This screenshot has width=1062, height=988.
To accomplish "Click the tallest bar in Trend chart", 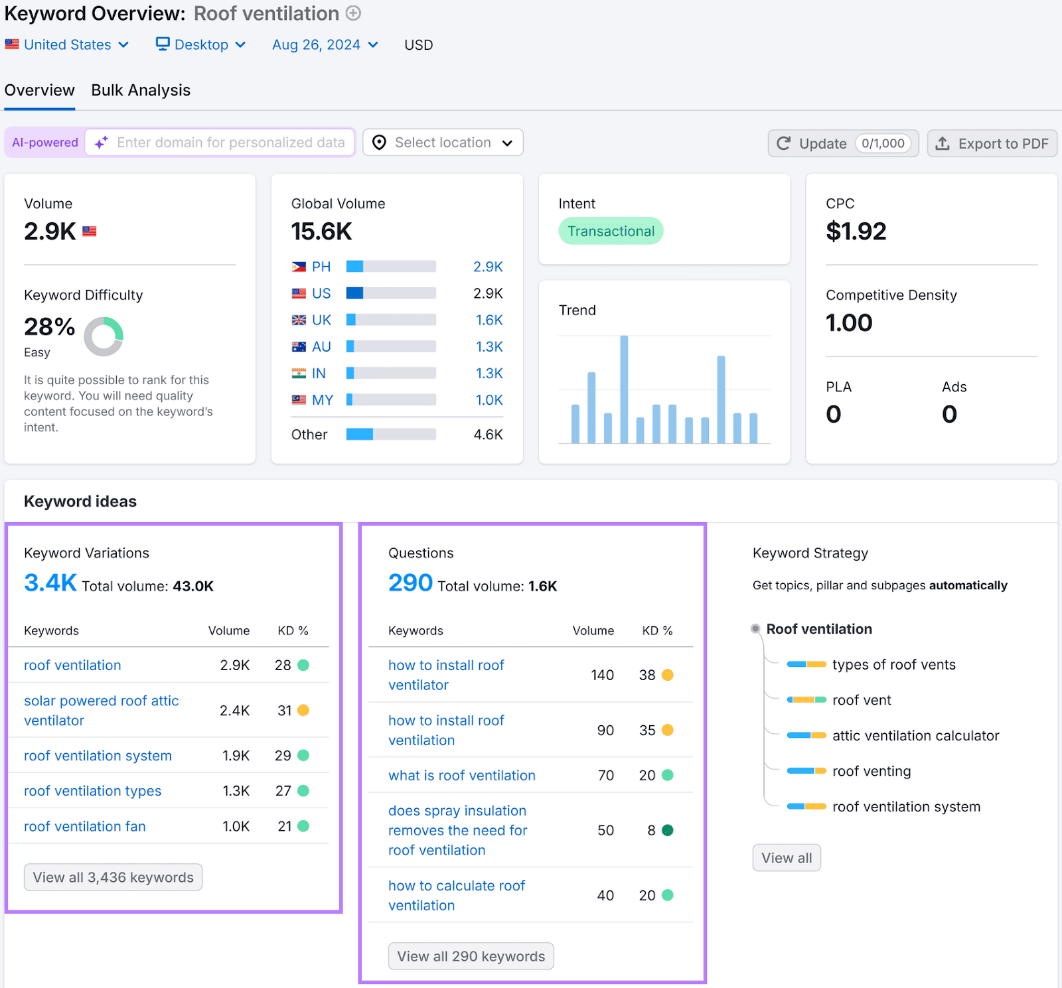I will pos(624,389).
